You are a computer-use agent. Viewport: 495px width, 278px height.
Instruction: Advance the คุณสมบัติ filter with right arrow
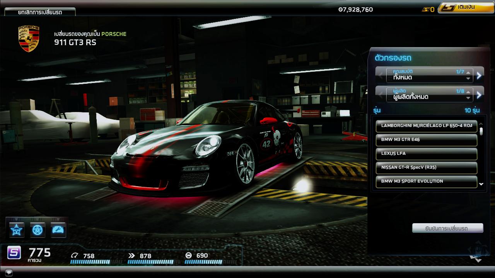[479, 75]
